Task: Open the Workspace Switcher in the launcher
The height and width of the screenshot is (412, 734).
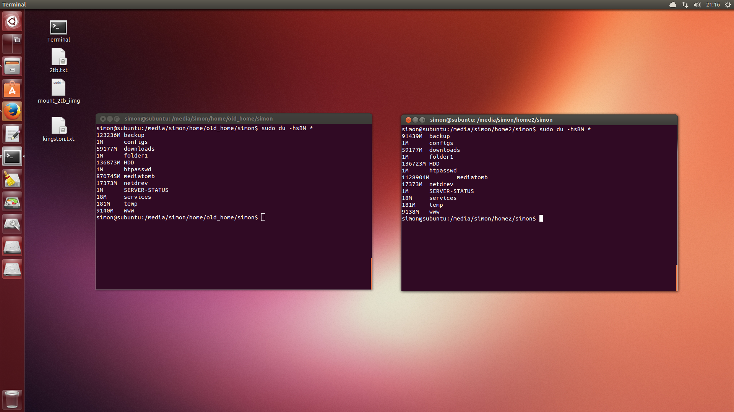Action: [x=12, y=44]
